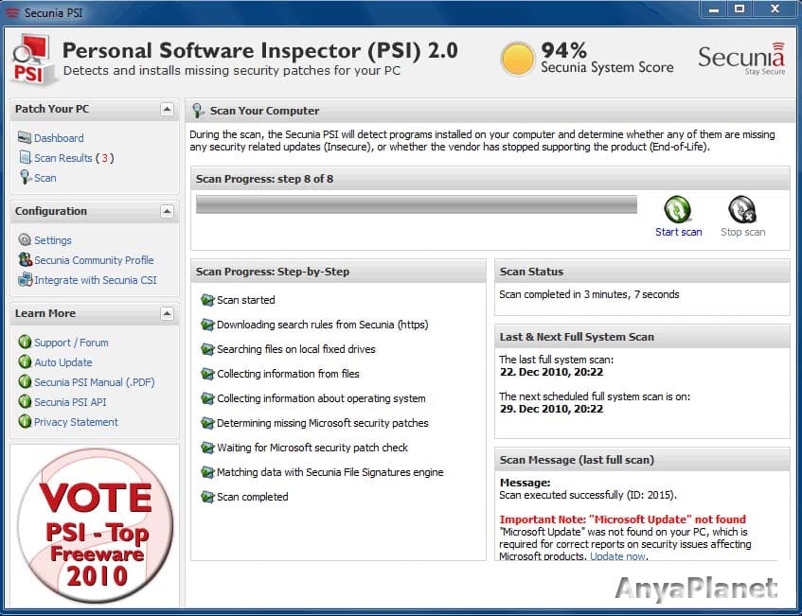This screenshot has width=802, height=616.
Task: Click the Last & Next Full System Scan header
Action: coord(642,337)
